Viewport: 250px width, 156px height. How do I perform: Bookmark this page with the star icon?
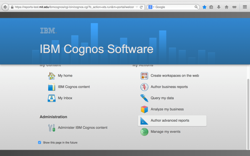click(205, 7)
